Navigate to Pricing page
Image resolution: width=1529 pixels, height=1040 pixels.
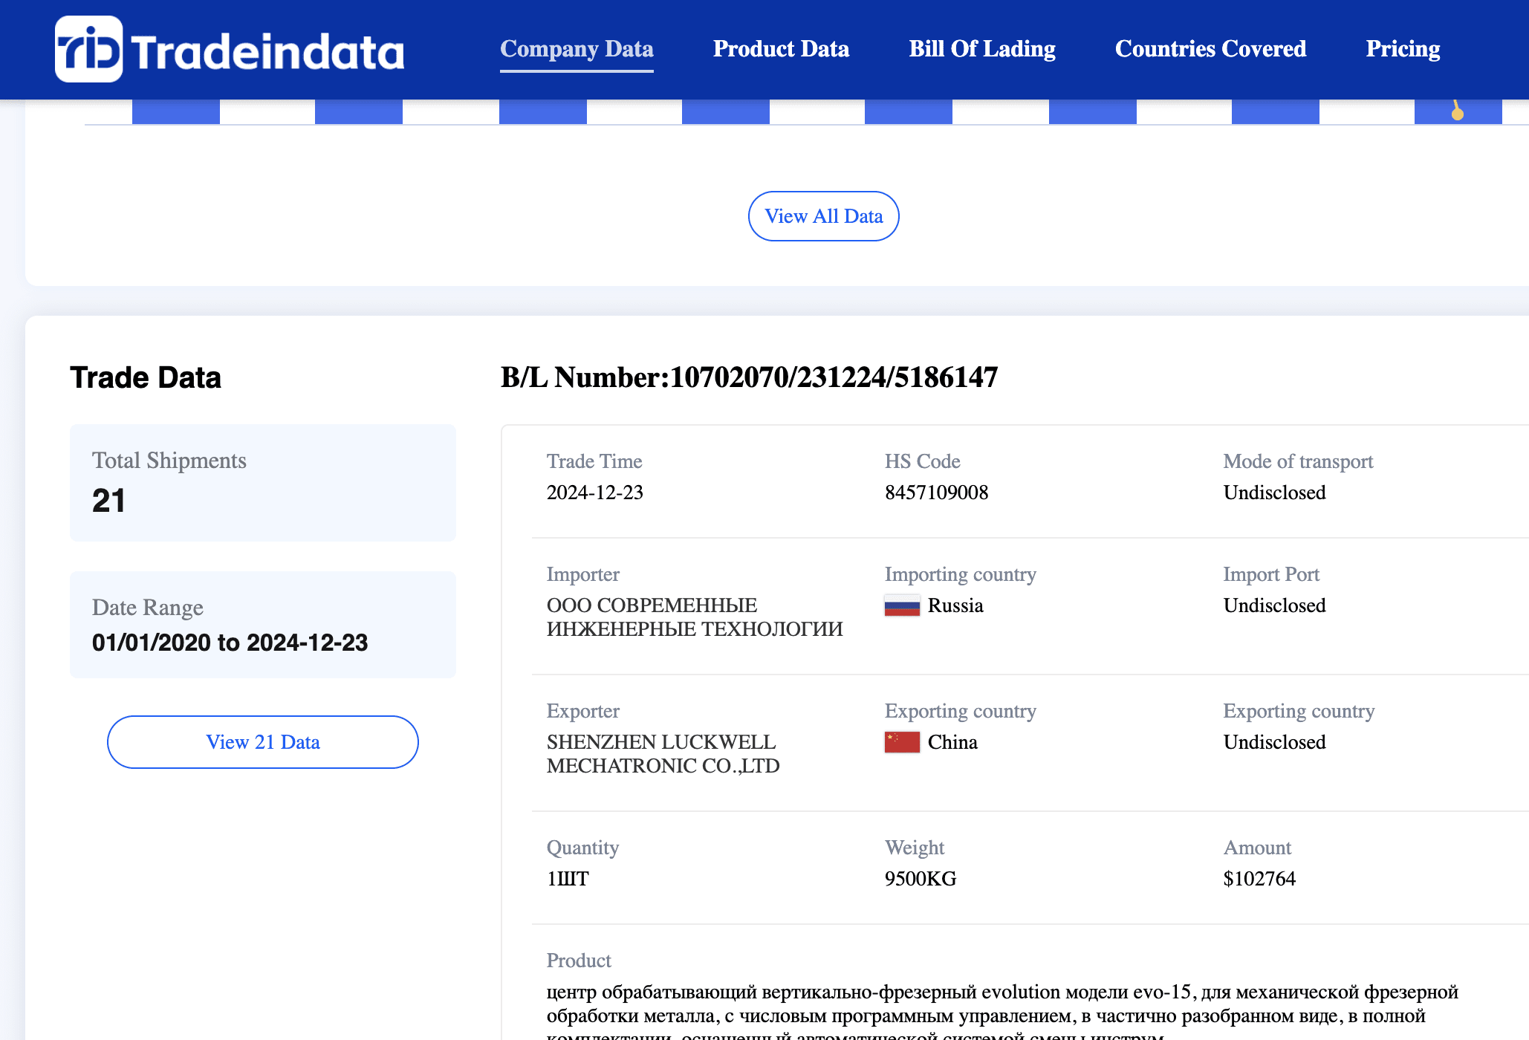(x=1402, y=49)
